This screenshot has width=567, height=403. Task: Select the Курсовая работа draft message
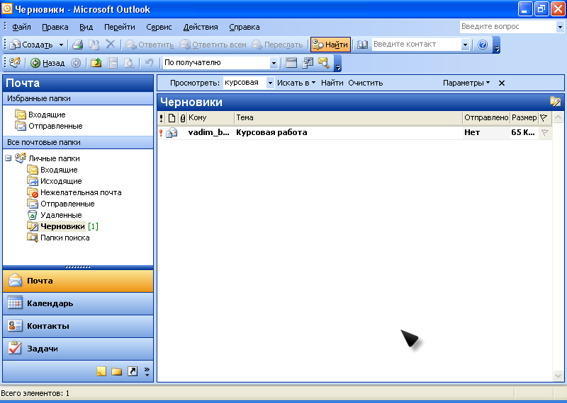(x=354, y=133)
